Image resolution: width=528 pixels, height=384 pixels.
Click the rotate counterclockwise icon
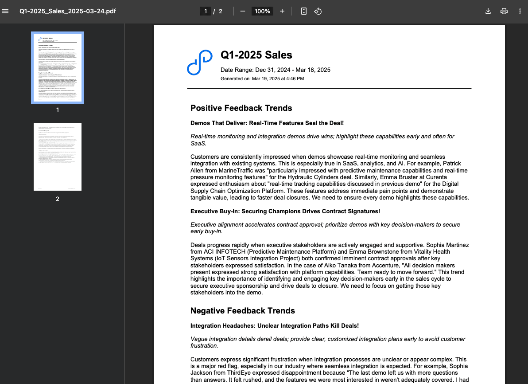point(318,11)
